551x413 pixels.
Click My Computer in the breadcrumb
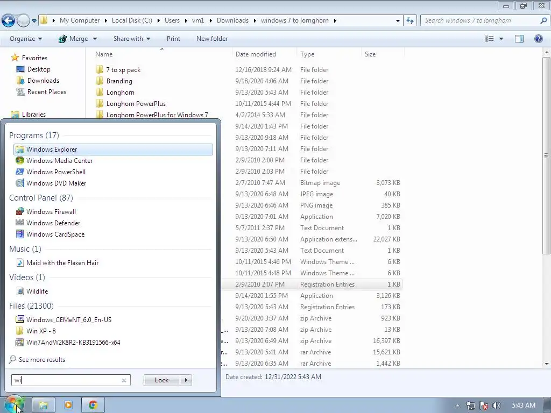coord(80,20)
